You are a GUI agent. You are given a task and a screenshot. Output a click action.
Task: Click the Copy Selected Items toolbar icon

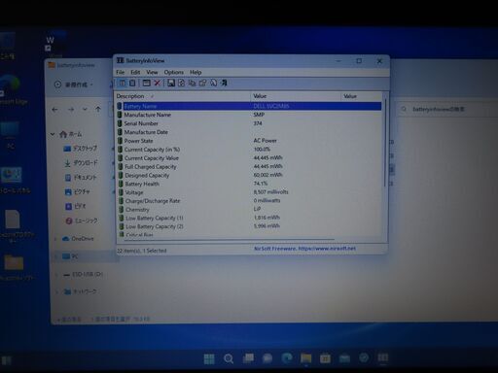point(192,84)
